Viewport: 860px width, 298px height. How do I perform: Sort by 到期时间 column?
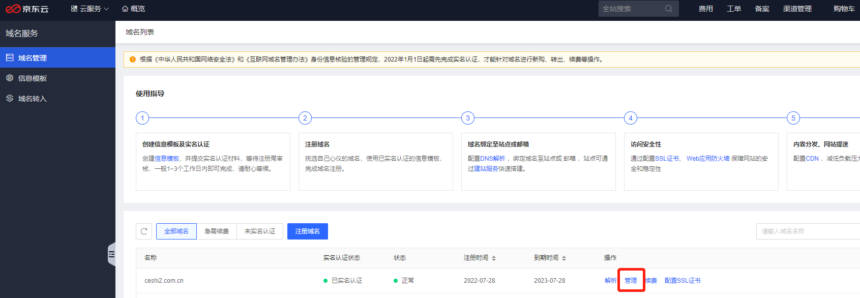(x=564, y=258)
